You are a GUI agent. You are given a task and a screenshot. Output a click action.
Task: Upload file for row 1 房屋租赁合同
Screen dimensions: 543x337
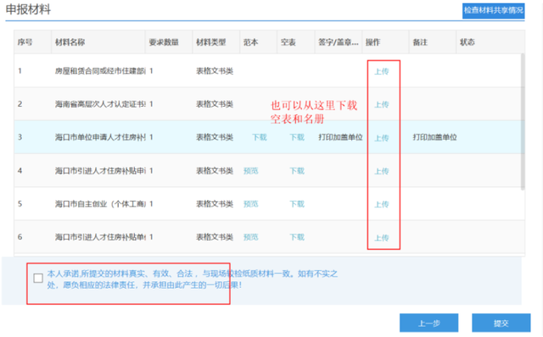(382, 71)
